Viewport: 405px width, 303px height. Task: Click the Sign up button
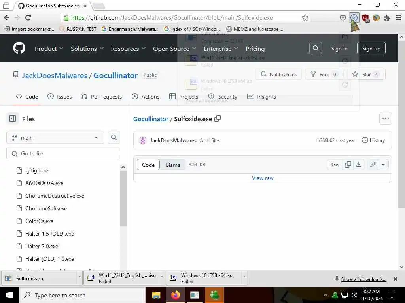point(371,48)
